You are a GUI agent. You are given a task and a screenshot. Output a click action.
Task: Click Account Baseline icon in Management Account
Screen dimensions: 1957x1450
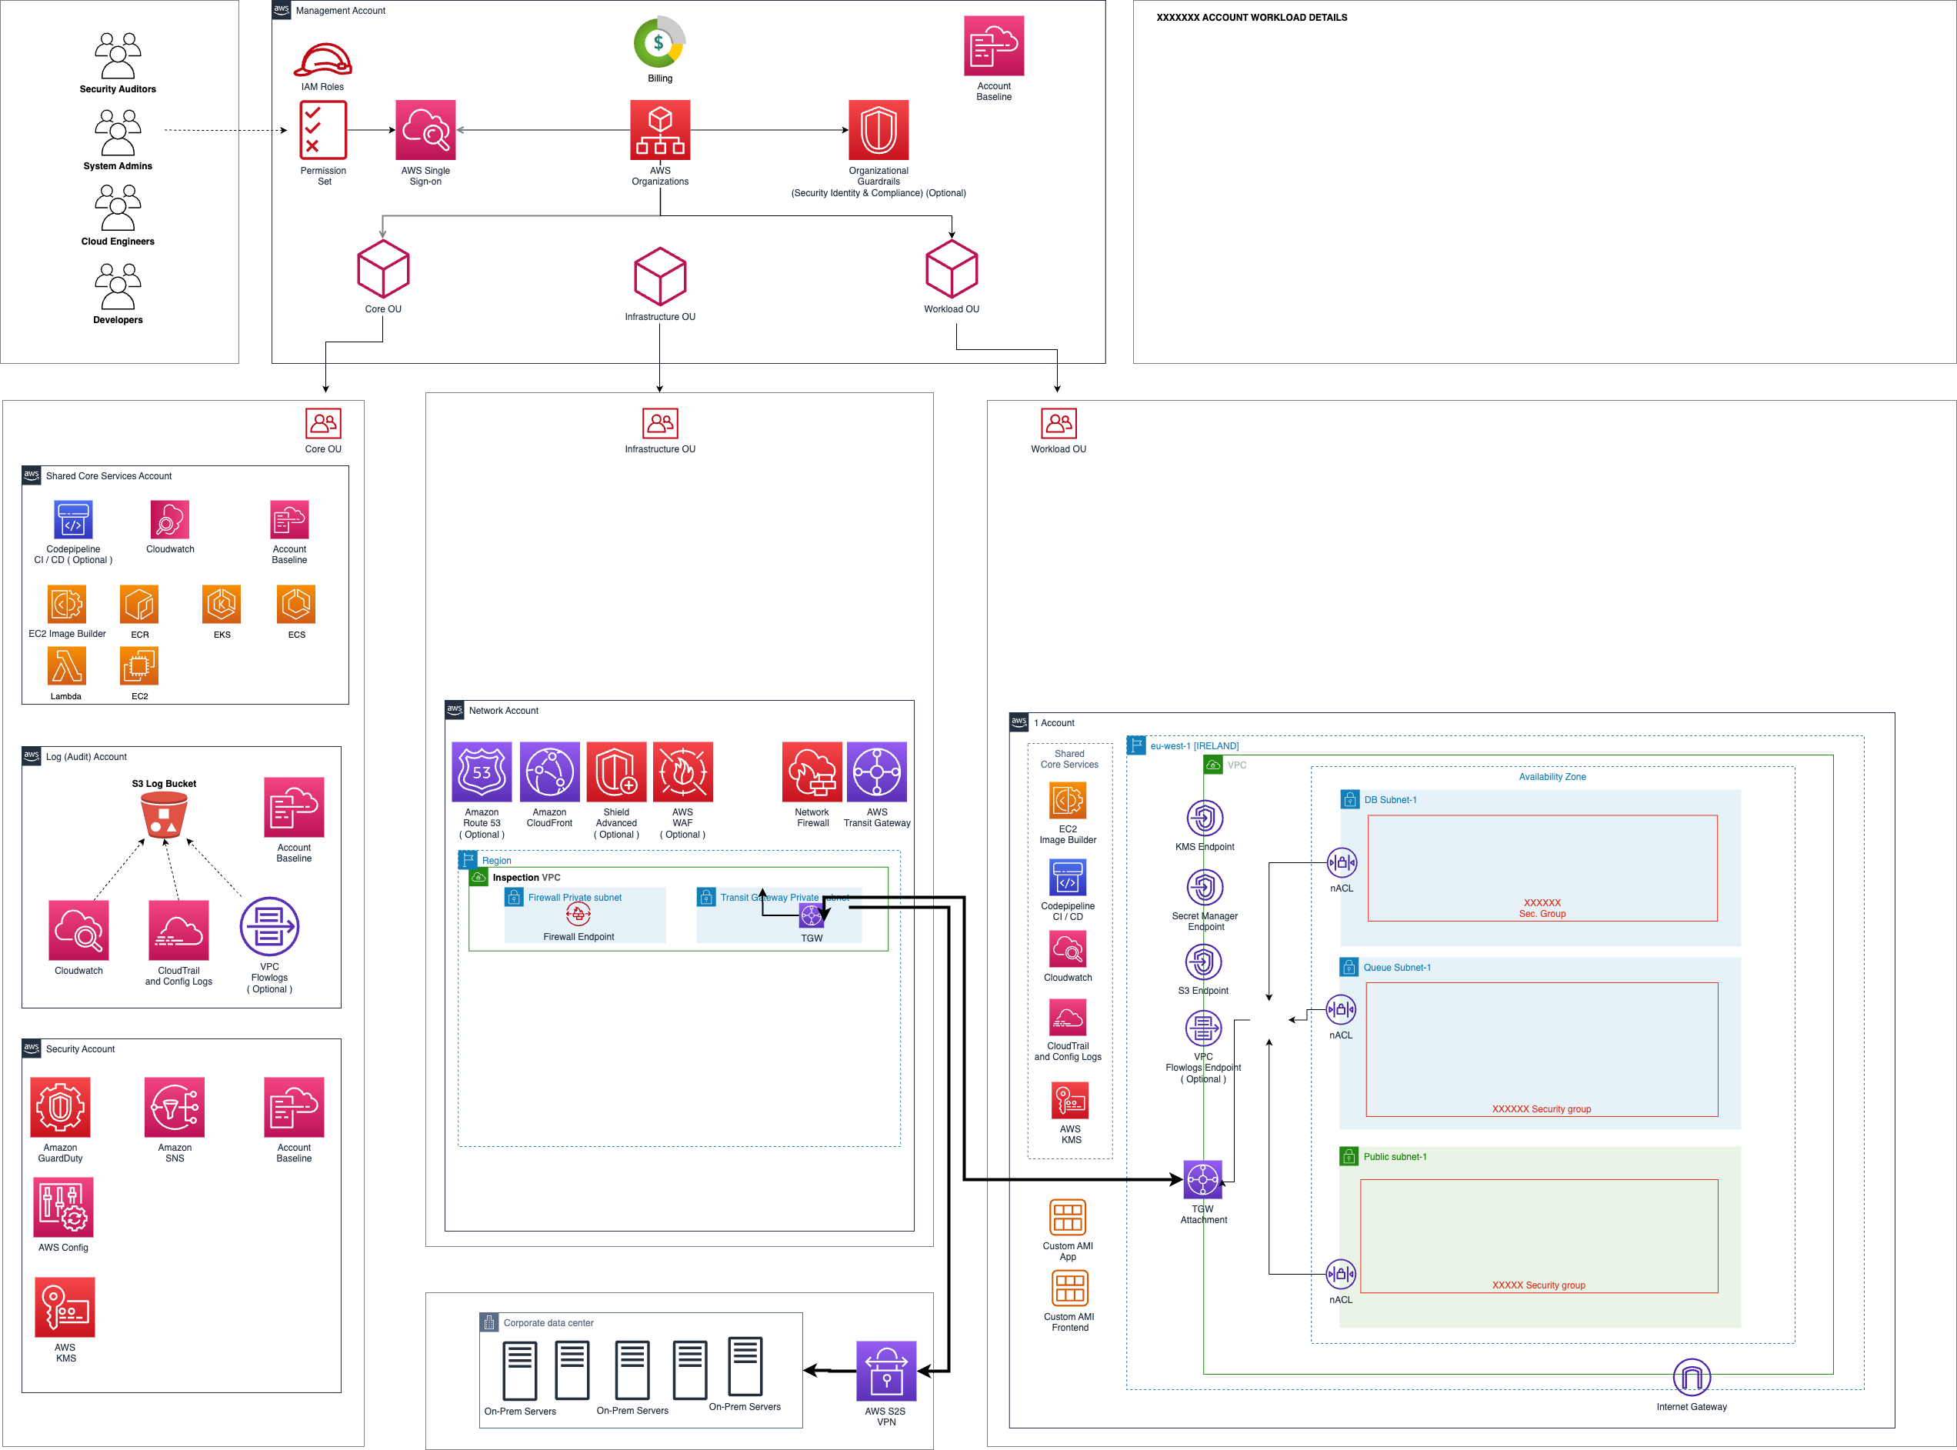click(995, 45)
